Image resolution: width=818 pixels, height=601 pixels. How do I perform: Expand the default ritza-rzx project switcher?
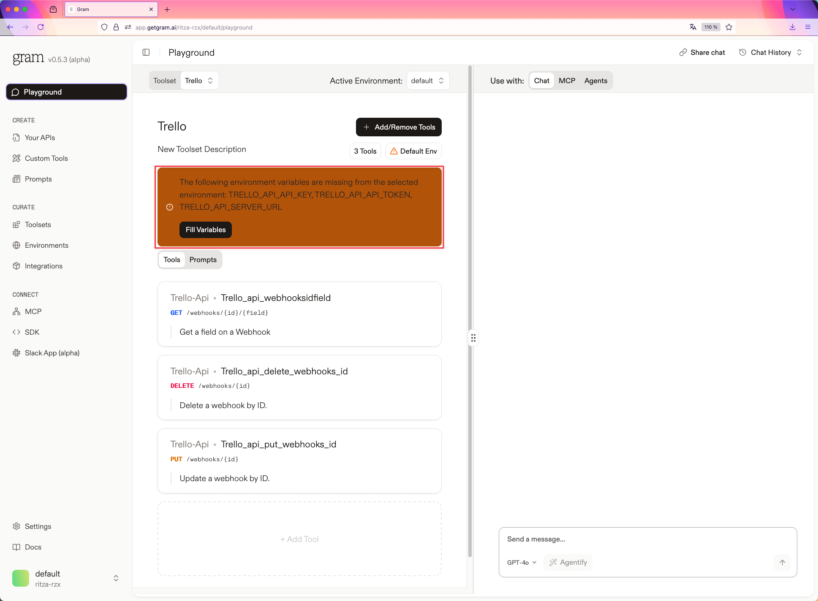[x=66, y=578]
